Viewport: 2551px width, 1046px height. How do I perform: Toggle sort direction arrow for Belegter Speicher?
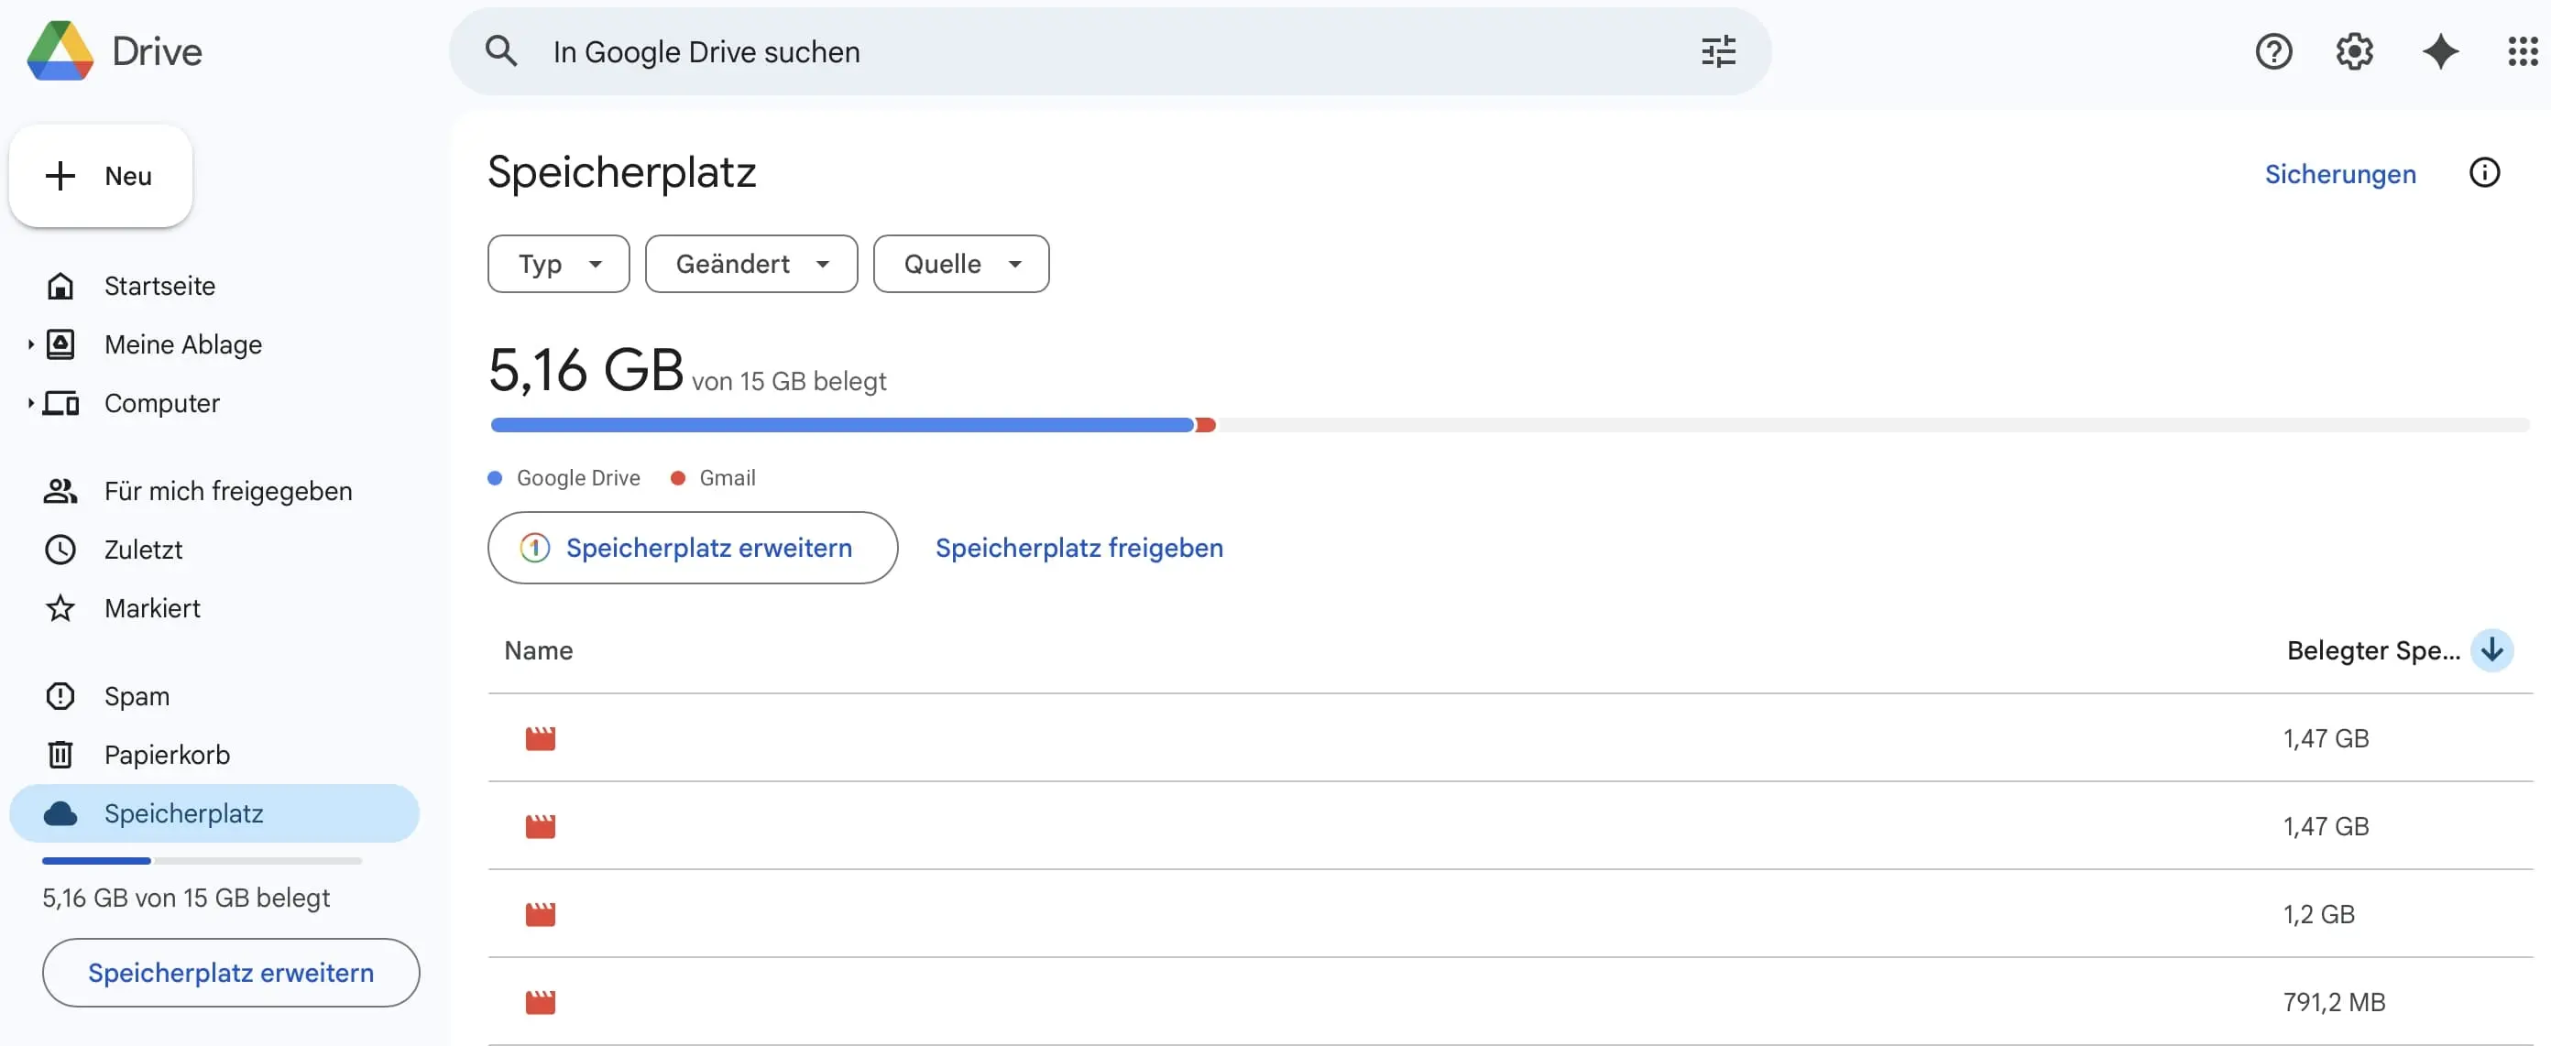click(2491, 650)
